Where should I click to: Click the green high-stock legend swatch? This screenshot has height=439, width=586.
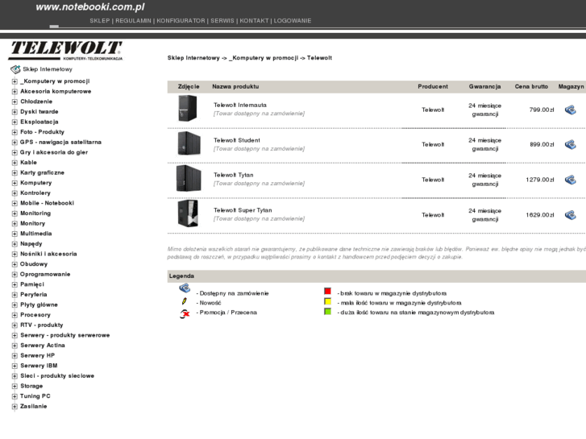(328, 311)
